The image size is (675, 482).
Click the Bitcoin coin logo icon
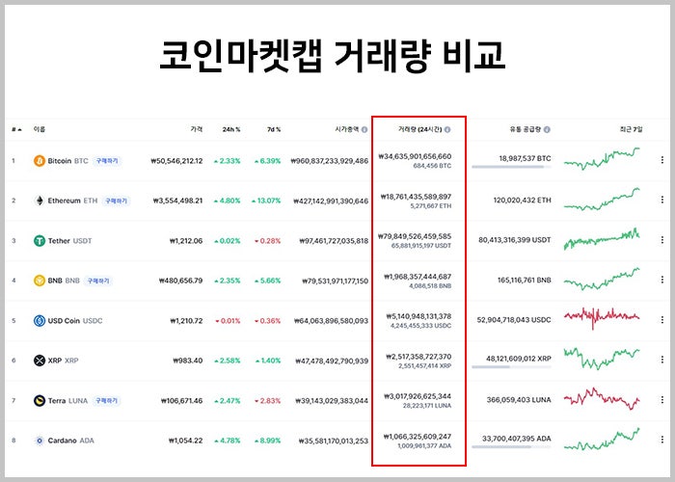tap(40, 161)
